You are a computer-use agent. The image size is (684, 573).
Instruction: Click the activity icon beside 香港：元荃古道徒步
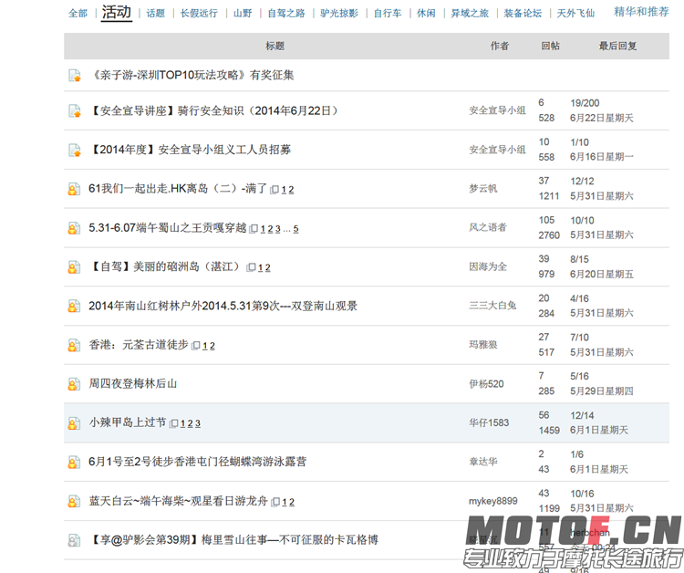[x=74, y=346]
